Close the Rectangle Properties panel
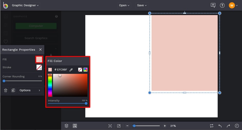 click(40, 49)
